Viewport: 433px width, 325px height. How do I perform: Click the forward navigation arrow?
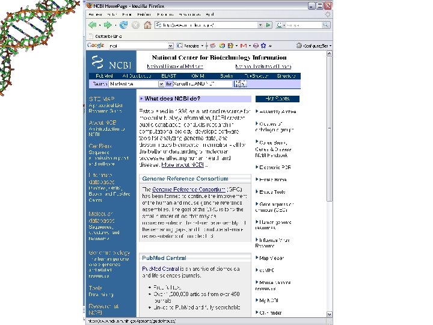coord(108,25)
